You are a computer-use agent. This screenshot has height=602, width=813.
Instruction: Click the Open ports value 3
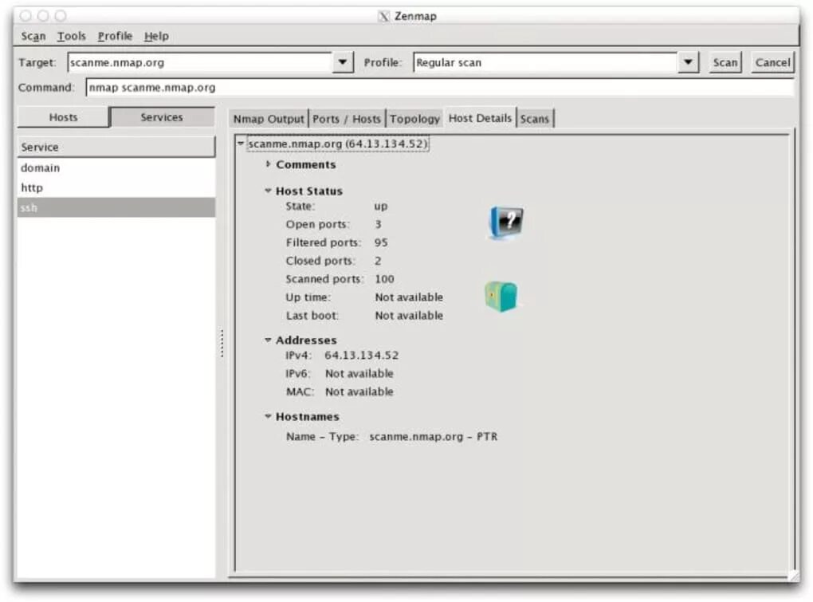coord(378,224)
